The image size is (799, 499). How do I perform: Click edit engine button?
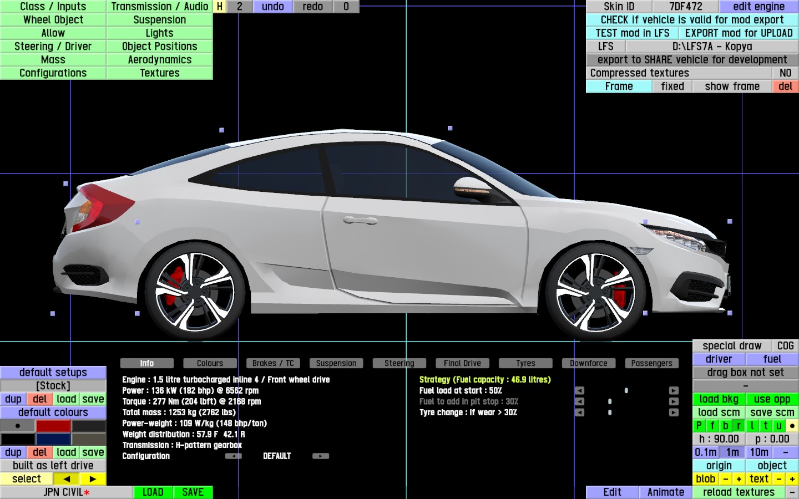[759, 7]
